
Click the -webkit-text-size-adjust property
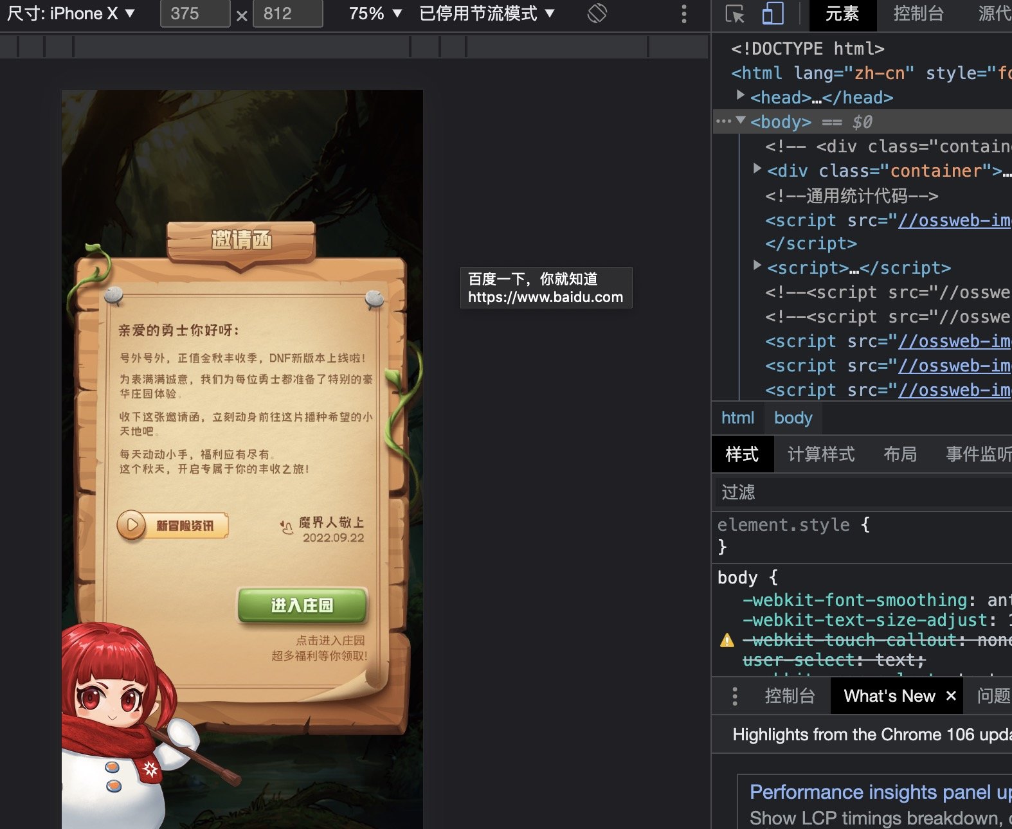click(x=865, y=620)
